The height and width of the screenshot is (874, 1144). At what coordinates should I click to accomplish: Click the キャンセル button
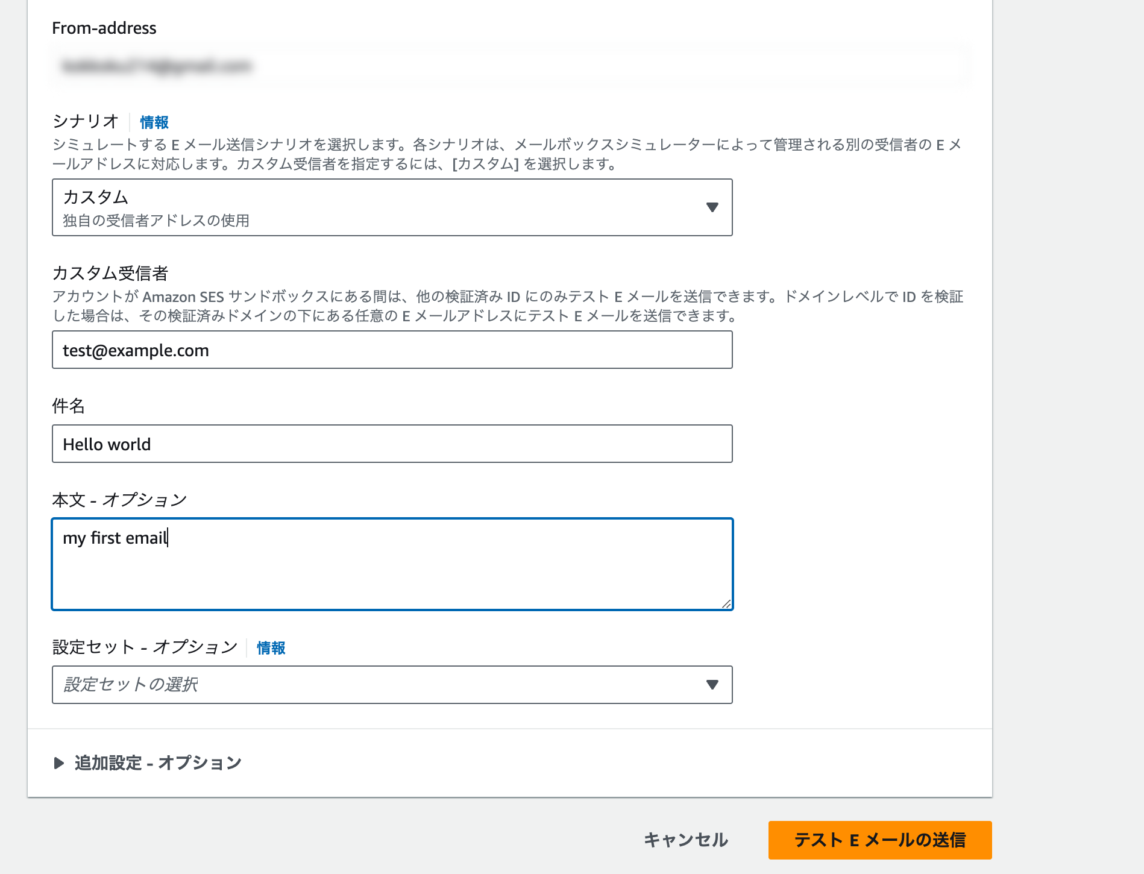(x=685, y=840)
